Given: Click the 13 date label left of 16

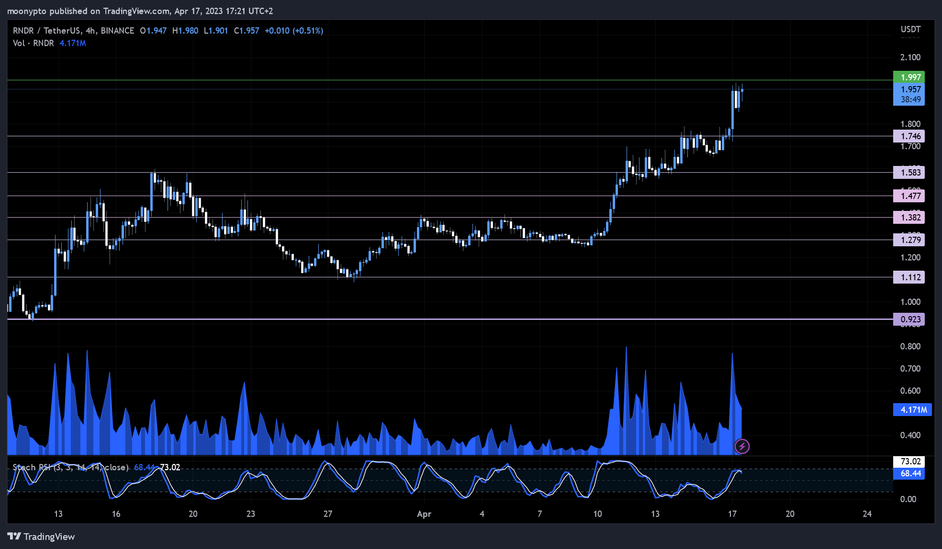Looking at the screenshot, I should [x=58, y=514].
